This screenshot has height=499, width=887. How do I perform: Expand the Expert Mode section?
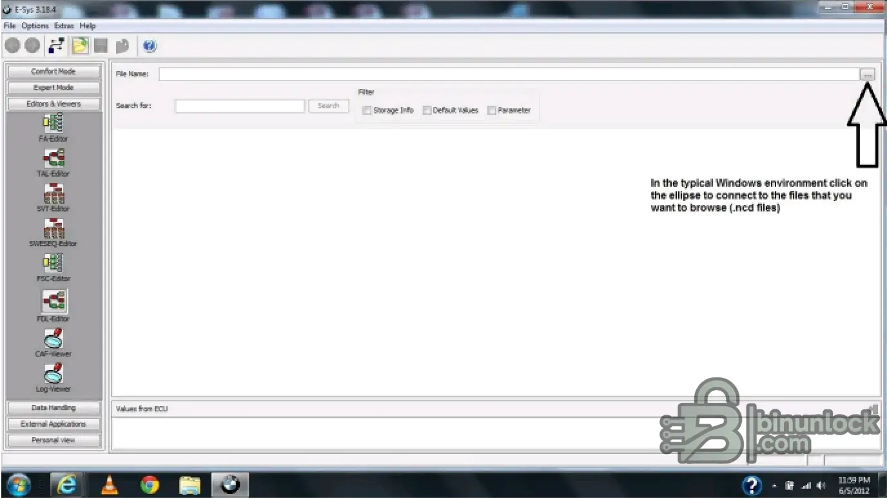54,88
